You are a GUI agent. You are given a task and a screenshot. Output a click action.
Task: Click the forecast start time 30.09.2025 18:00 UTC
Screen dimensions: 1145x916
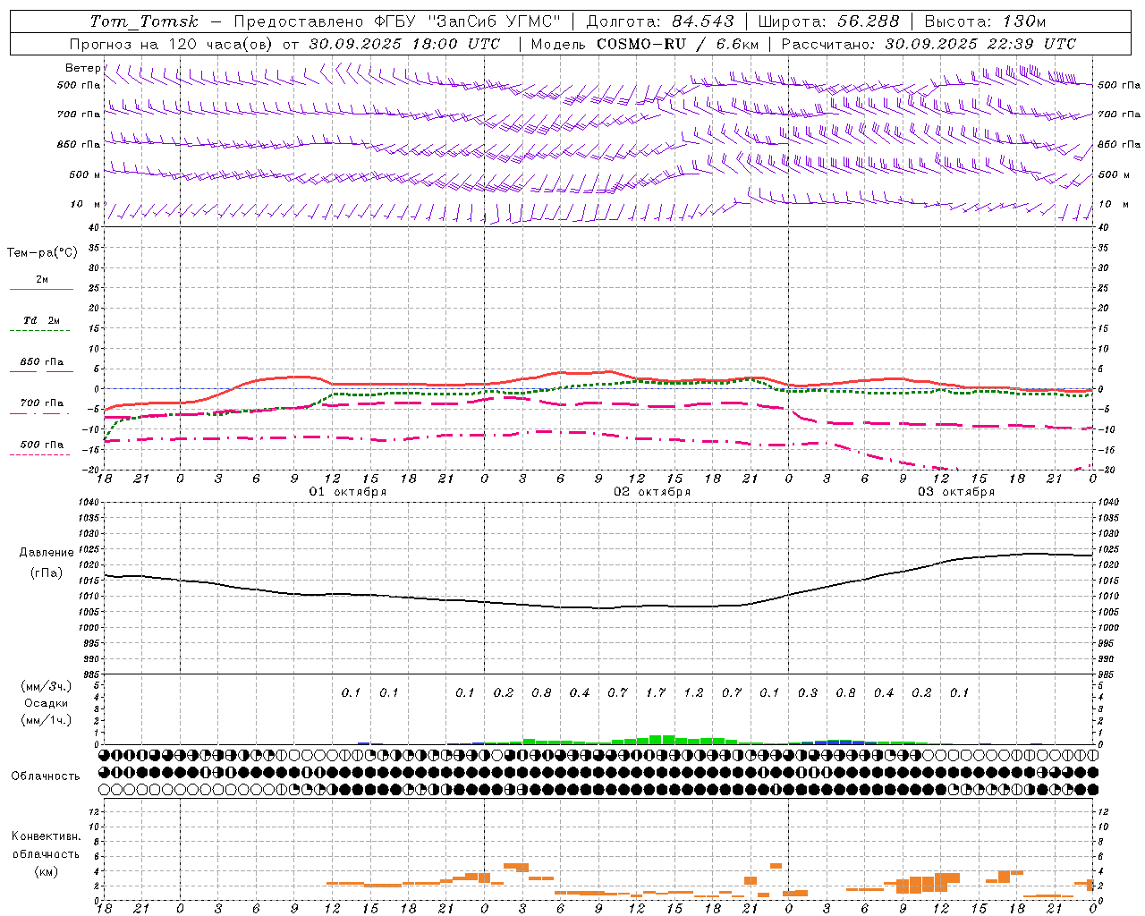(x=404, y=44)
